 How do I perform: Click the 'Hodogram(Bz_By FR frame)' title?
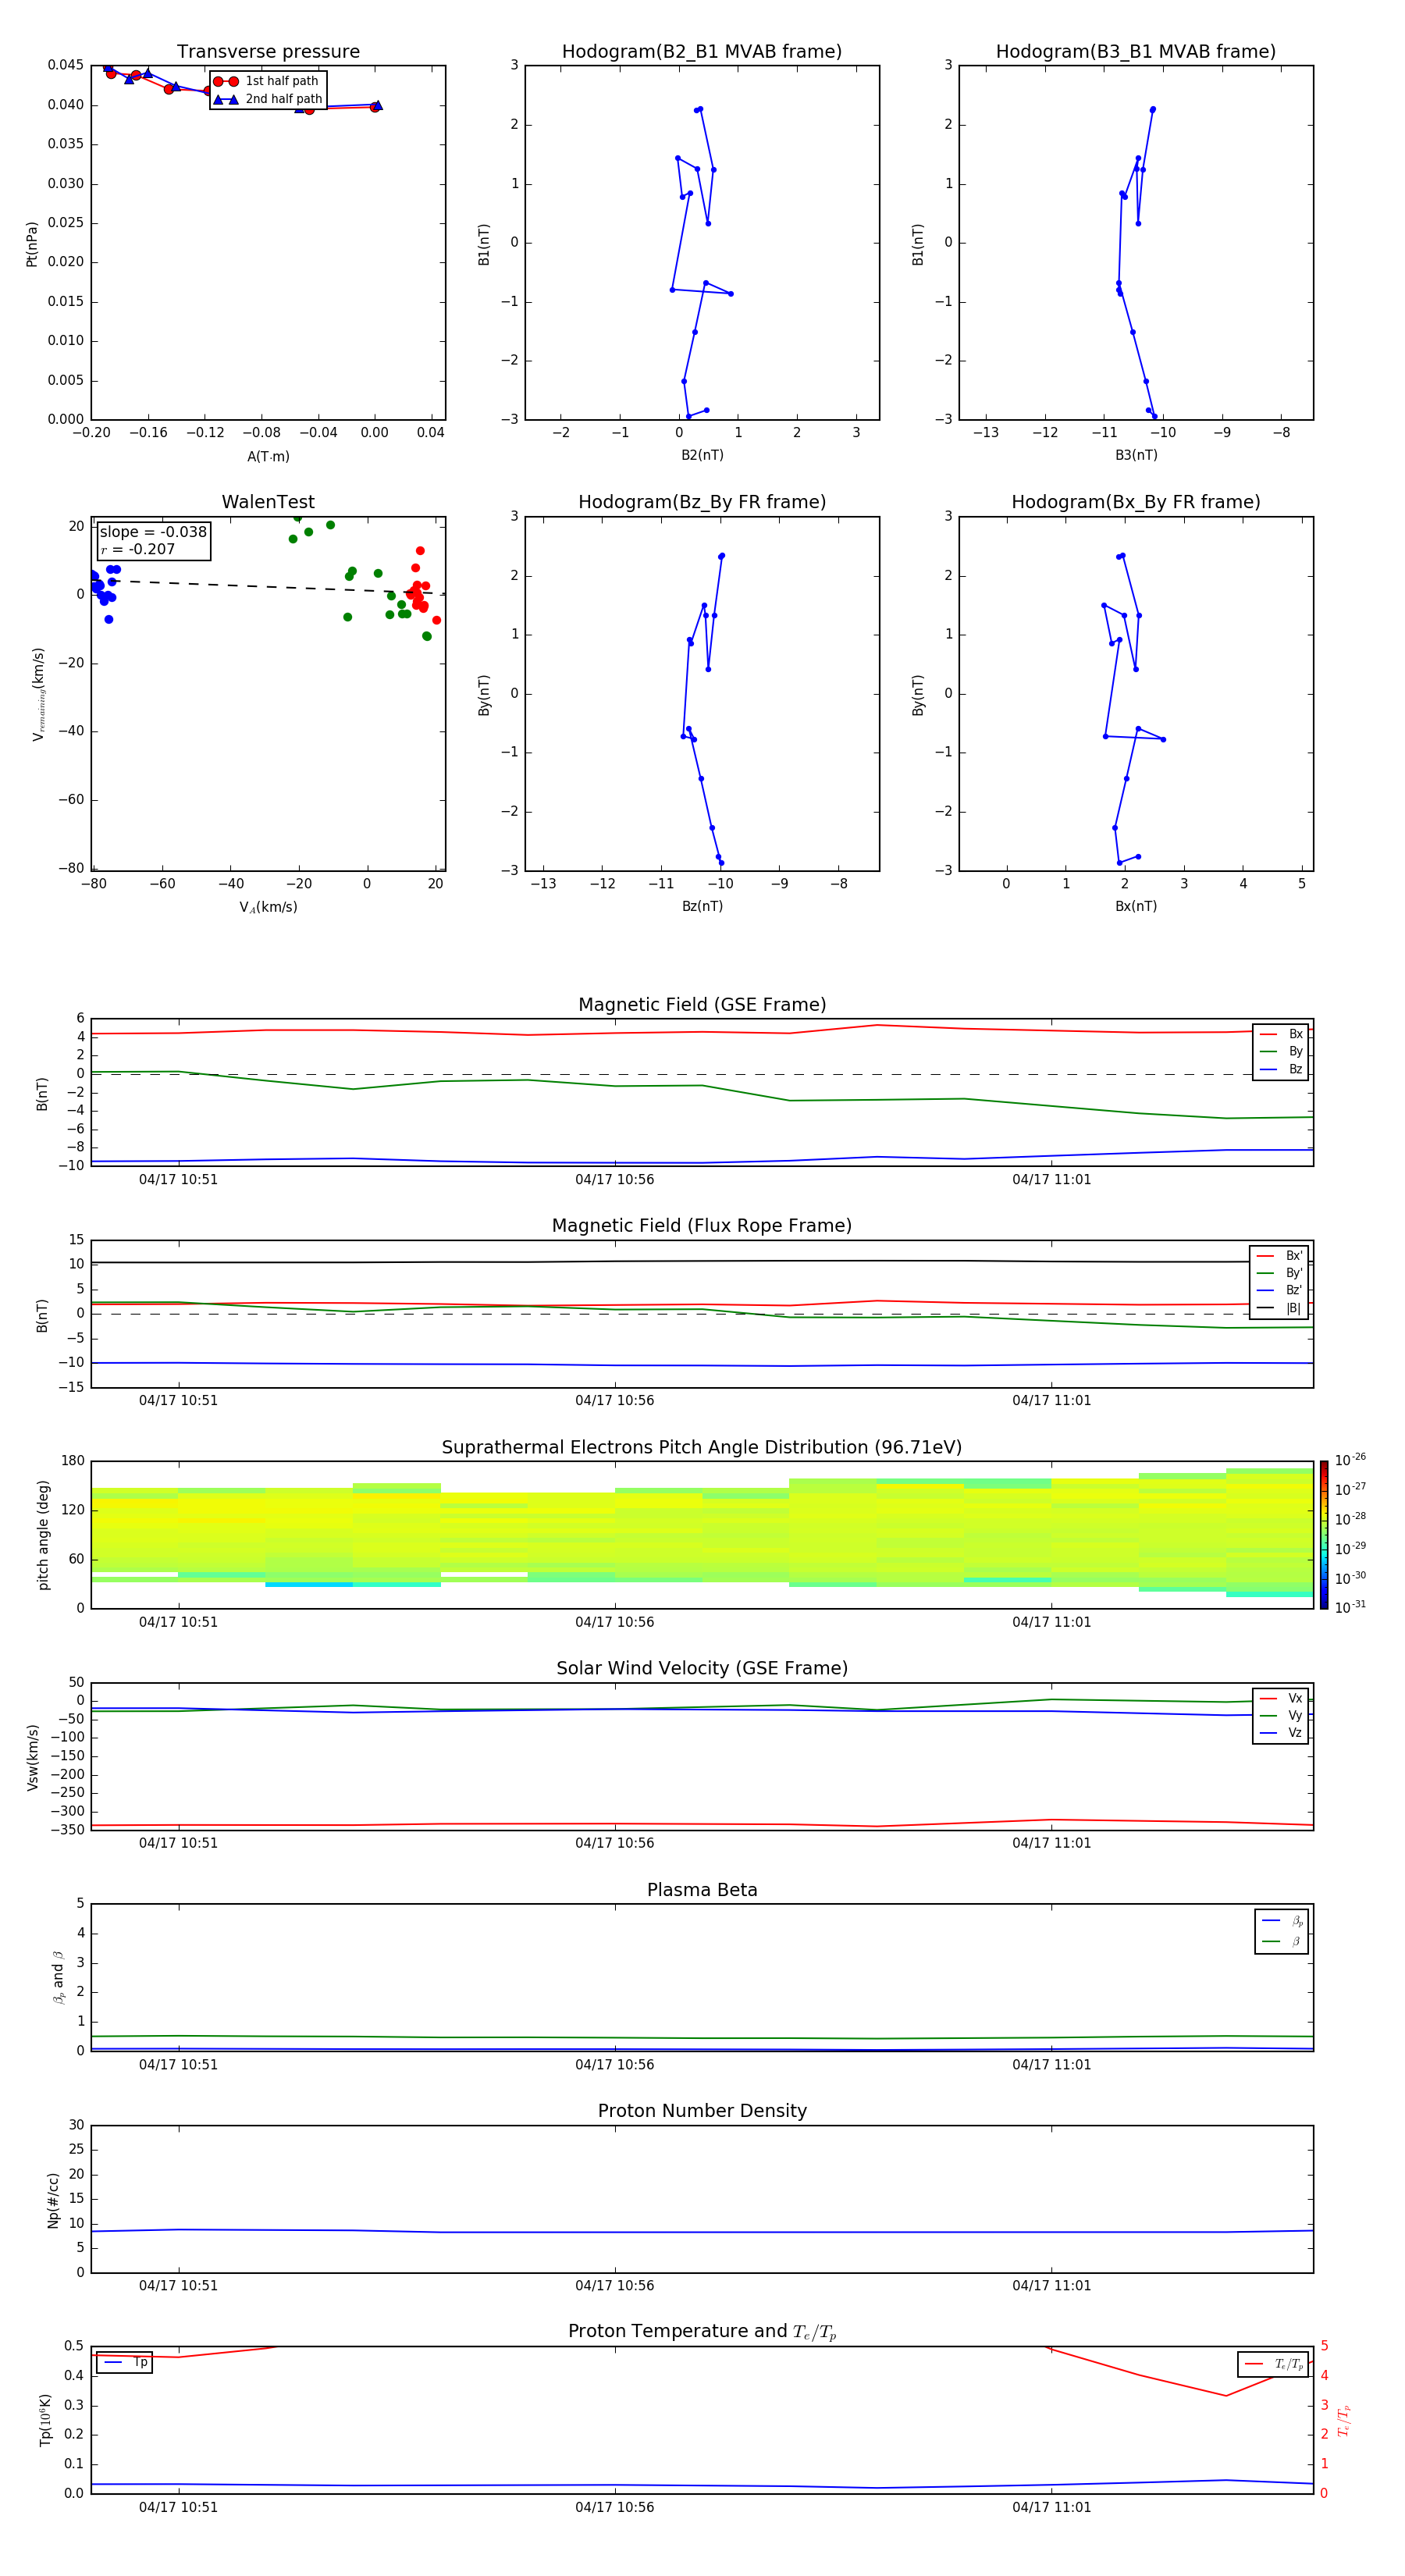click(x=702, y=502)
